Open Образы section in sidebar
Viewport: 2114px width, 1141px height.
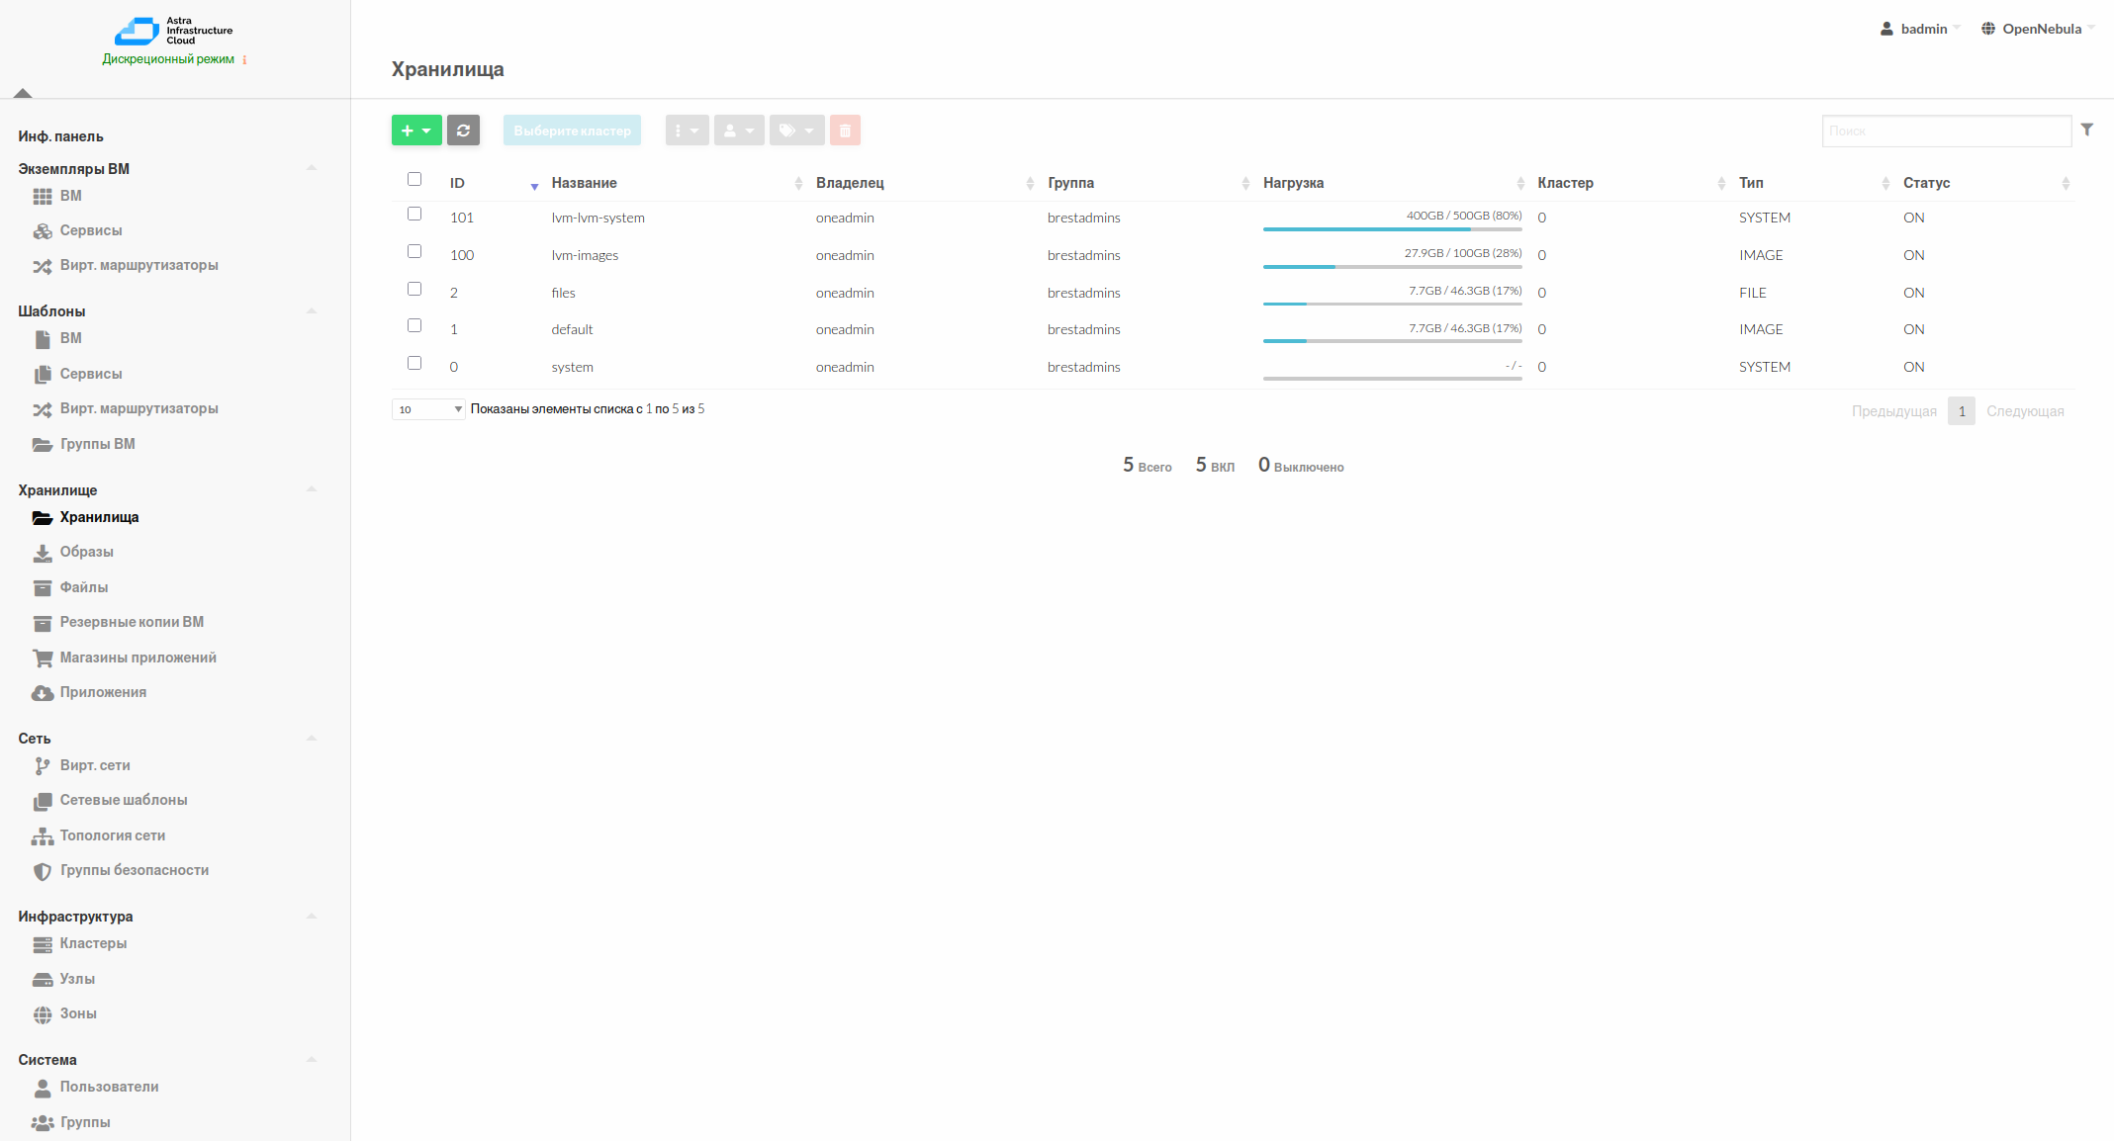(87, 552)
